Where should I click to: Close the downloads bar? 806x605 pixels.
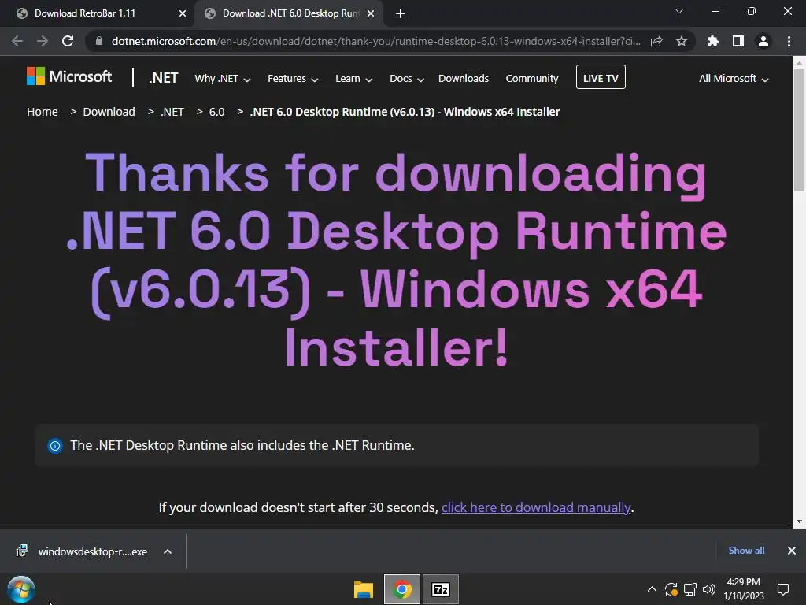click(x=792, y=551)
